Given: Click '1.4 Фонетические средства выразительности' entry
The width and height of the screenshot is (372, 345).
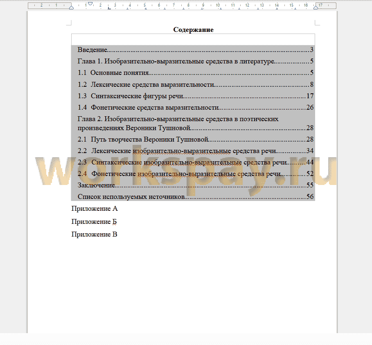Looking at the screenshot, I should coord(196,108).
